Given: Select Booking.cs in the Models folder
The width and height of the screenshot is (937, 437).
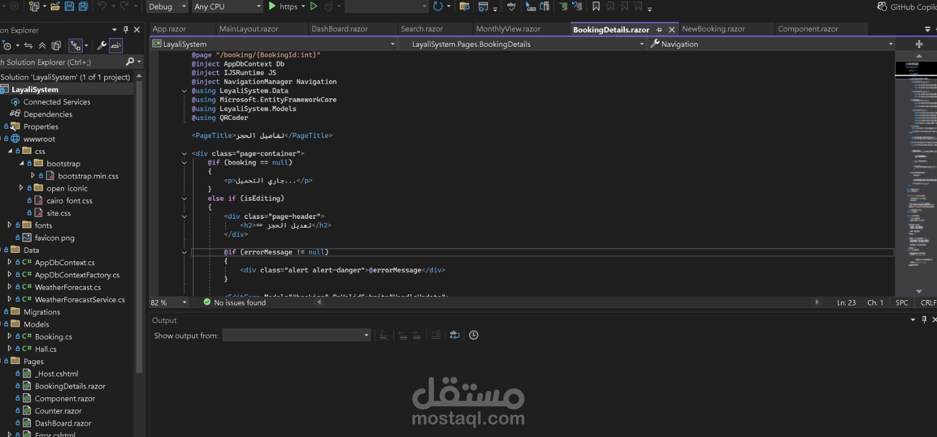Looking at the screenshot, I should pos(53,336).
